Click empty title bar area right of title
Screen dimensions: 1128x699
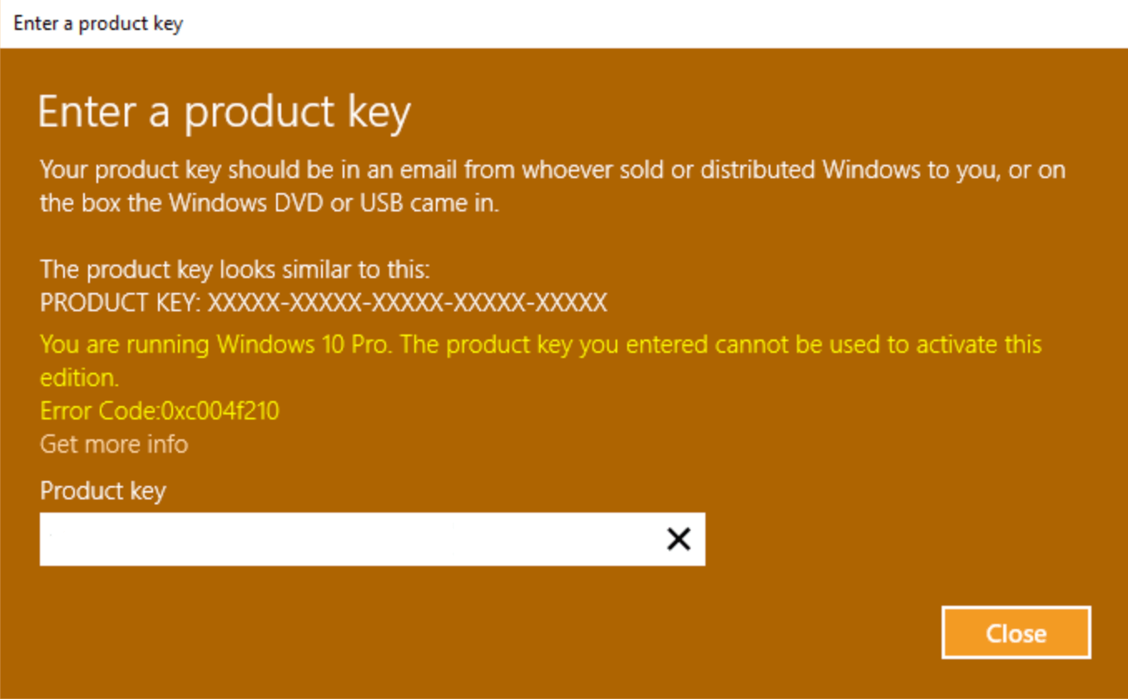pyautogui.click(x=649, y=23)
